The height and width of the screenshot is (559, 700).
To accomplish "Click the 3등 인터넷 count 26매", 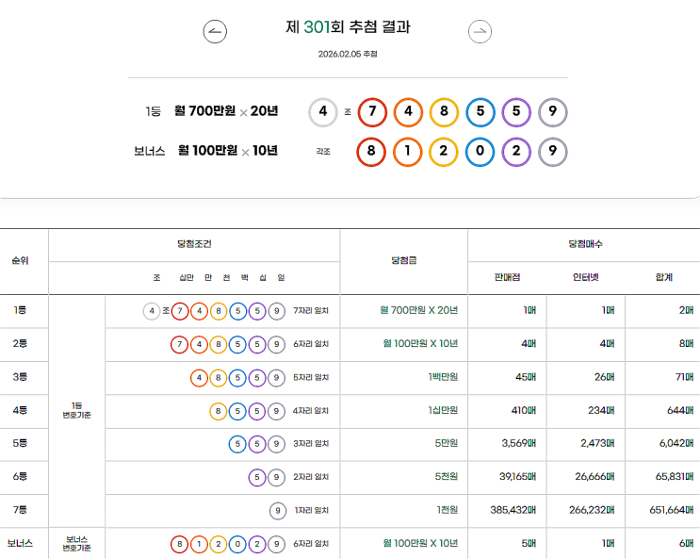I will tap(604, 377).
